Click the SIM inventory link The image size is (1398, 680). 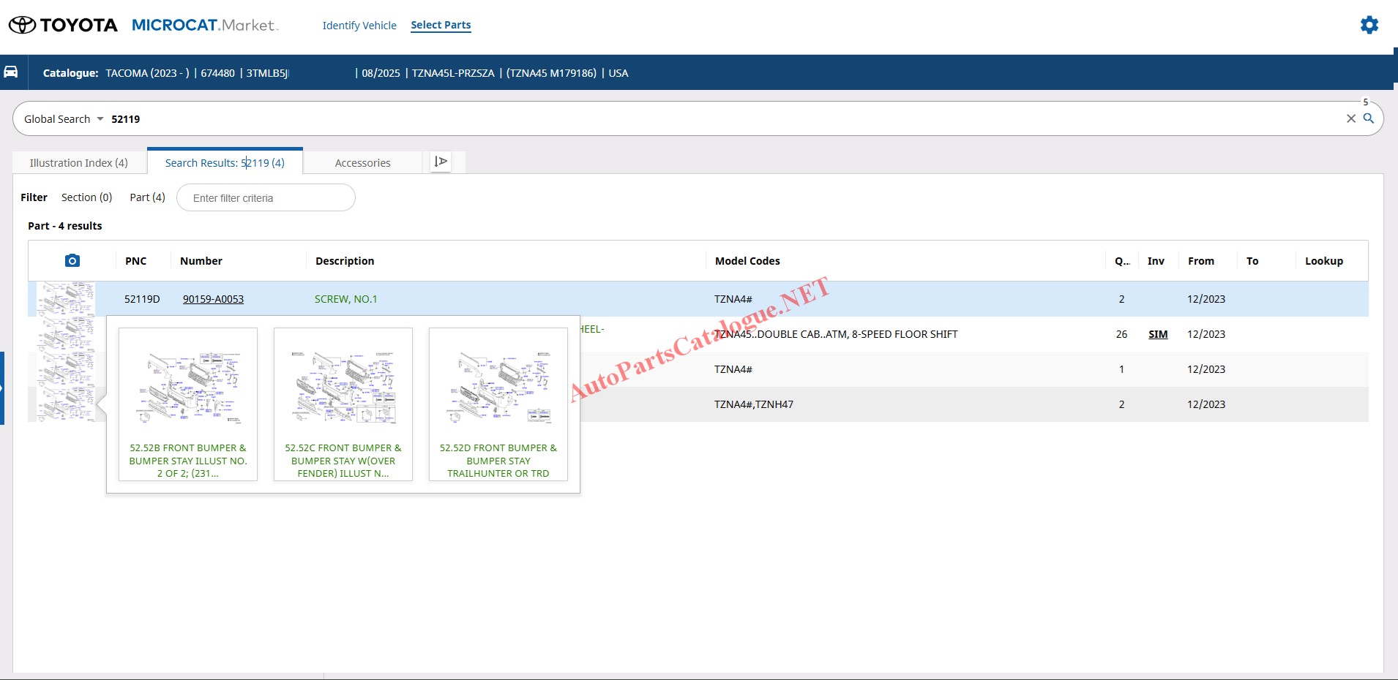(1158, 334)
